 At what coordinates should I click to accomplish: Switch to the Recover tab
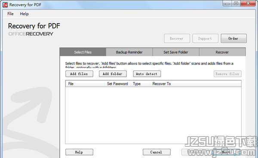point(222,52)
